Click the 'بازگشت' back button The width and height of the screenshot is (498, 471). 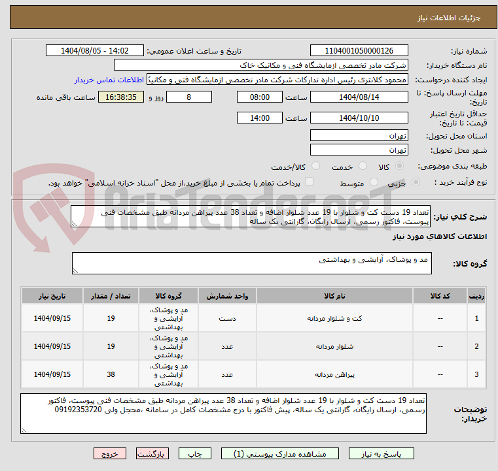[152, 453]
